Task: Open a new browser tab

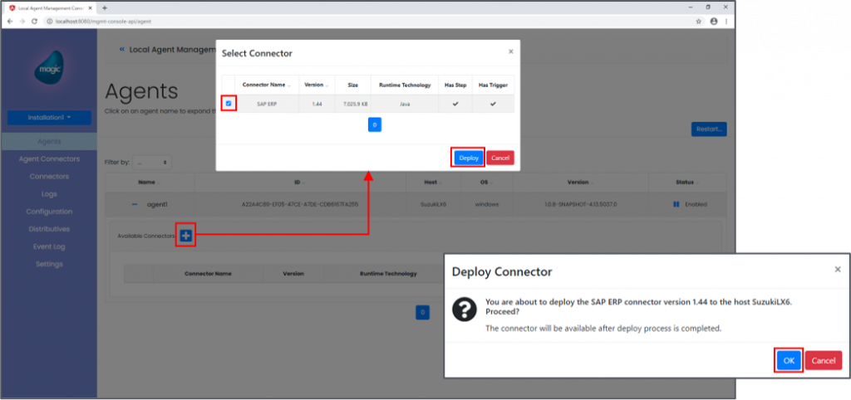Action: [x=104, y=7]
